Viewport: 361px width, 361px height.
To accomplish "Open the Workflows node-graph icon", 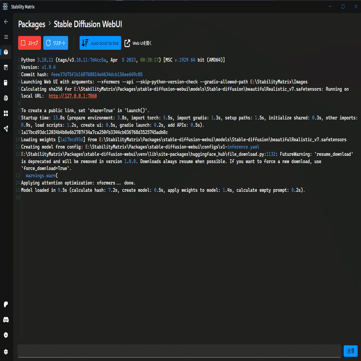I will (x=6, y=129).
